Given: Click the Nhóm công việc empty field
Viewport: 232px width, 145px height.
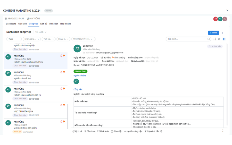Looking at the screenshot, I should click(152, 58).
